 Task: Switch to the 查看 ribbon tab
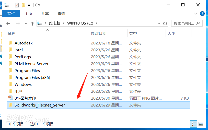click(61, 14)
